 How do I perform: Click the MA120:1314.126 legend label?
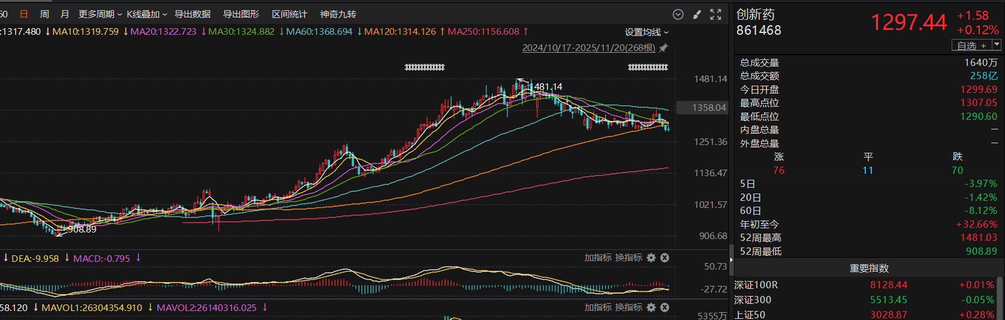click(400, 32)
